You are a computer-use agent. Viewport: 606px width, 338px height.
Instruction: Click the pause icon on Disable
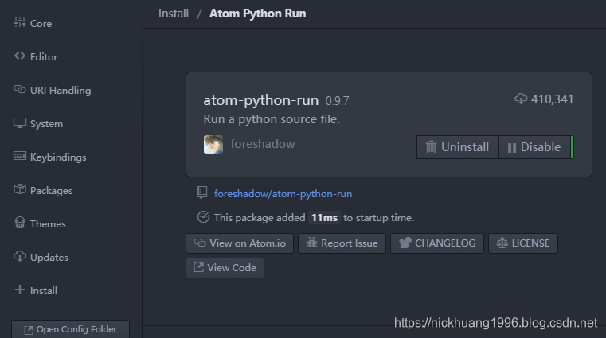[x=512, y=148]
